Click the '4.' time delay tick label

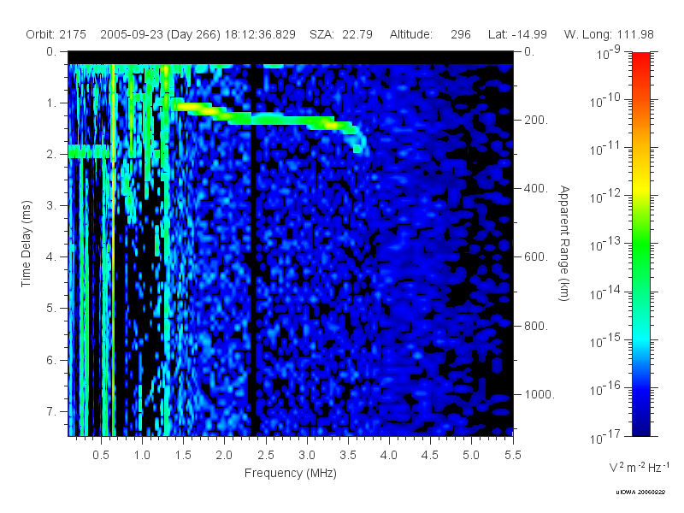[x=51, y=257]
